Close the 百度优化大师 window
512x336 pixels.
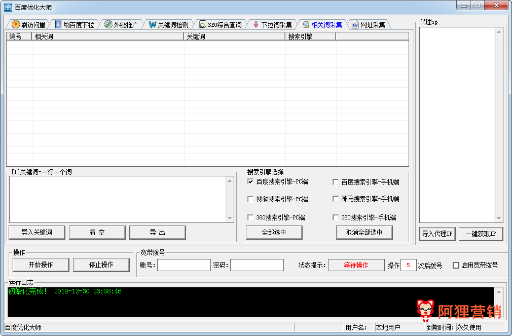coord(496,6)
